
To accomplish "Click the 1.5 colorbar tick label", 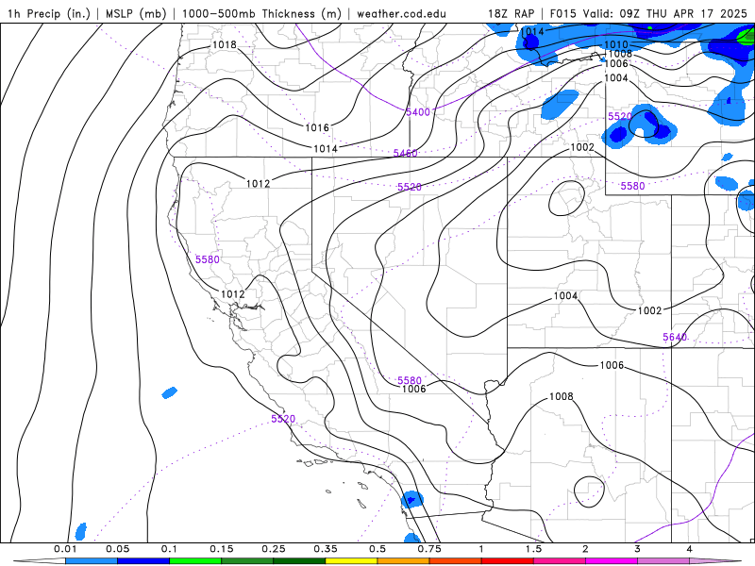I will click(x=533, y=549).
